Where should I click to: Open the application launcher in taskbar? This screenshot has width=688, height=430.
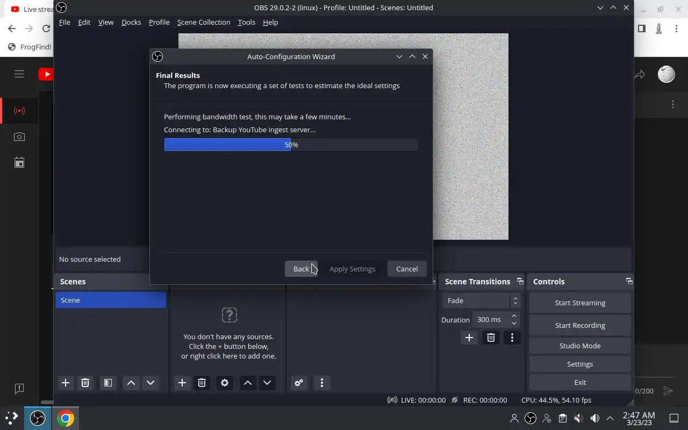(x=11, y=418)
